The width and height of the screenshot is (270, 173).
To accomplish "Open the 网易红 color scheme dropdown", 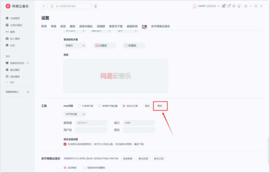I will (75, 46).
